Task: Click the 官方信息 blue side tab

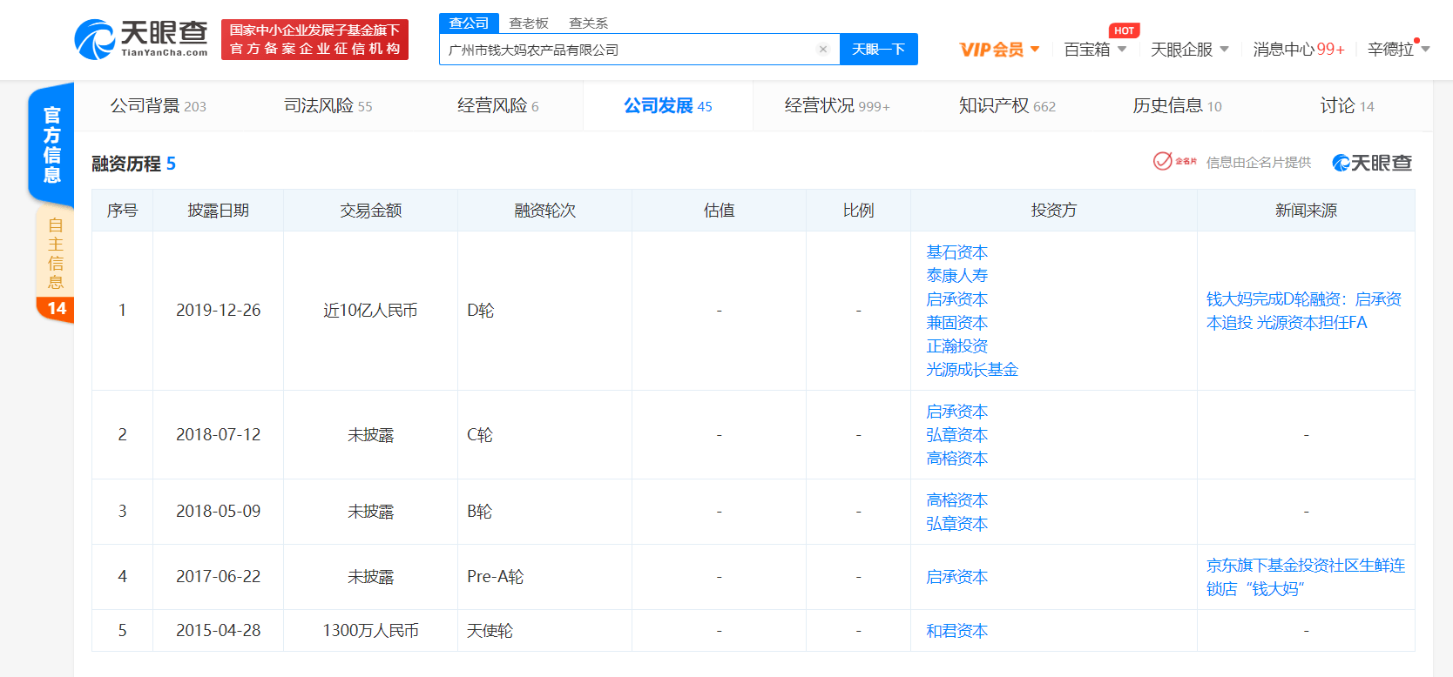Action: coord(51,144)
